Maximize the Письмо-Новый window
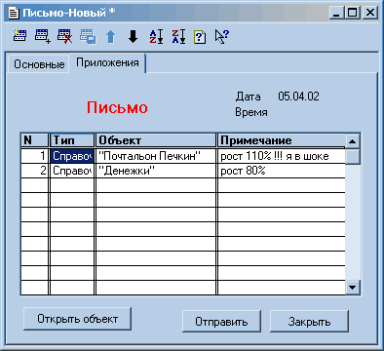 (x=352, y=13)
